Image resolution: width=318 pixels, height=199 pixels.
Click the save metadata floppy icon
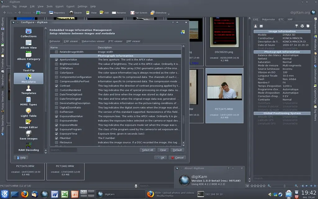pyautogui.click(x=297, y=26)
